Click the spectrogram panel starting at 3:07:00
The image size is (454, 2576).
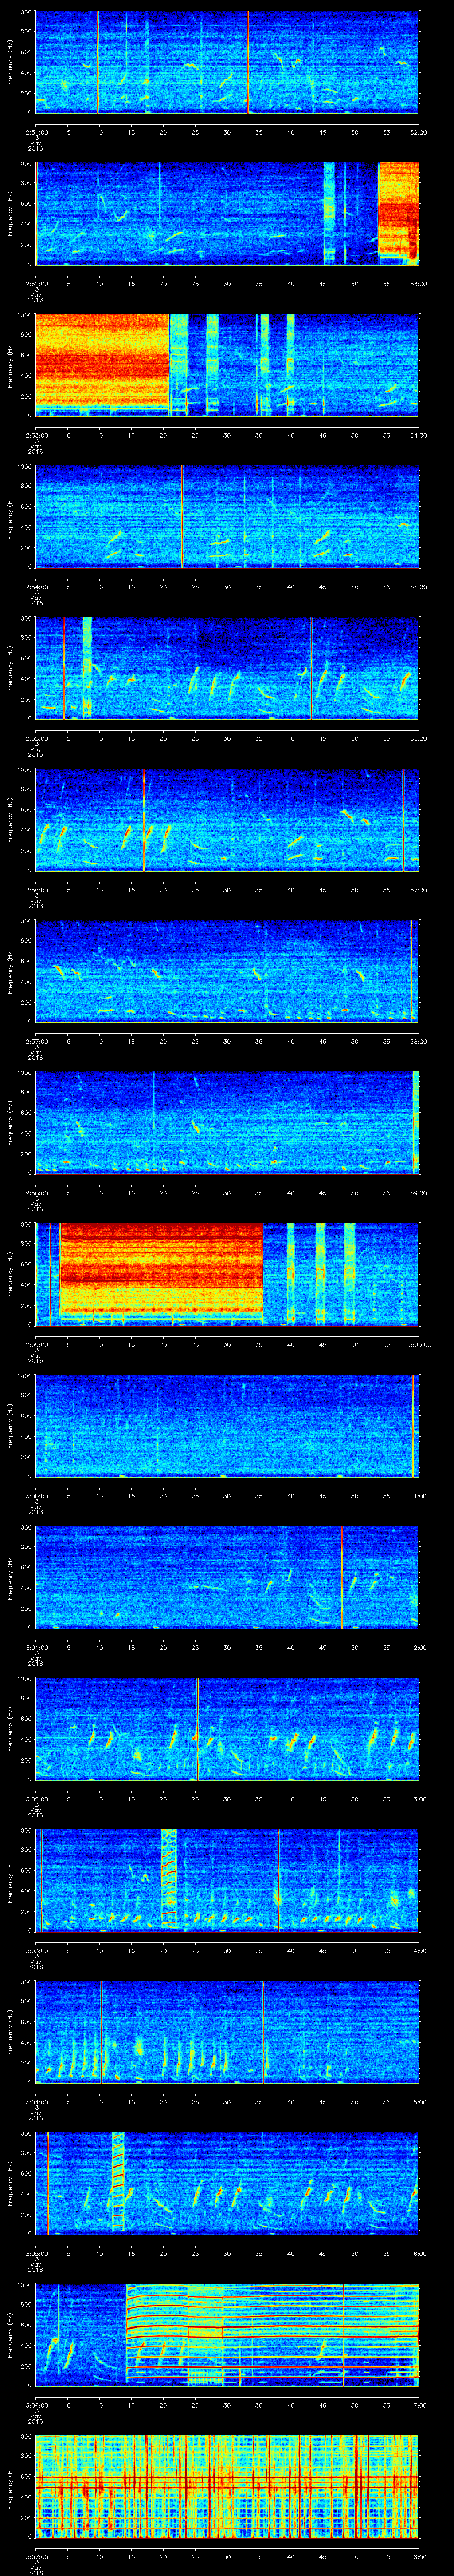[x=227, y=2486]
